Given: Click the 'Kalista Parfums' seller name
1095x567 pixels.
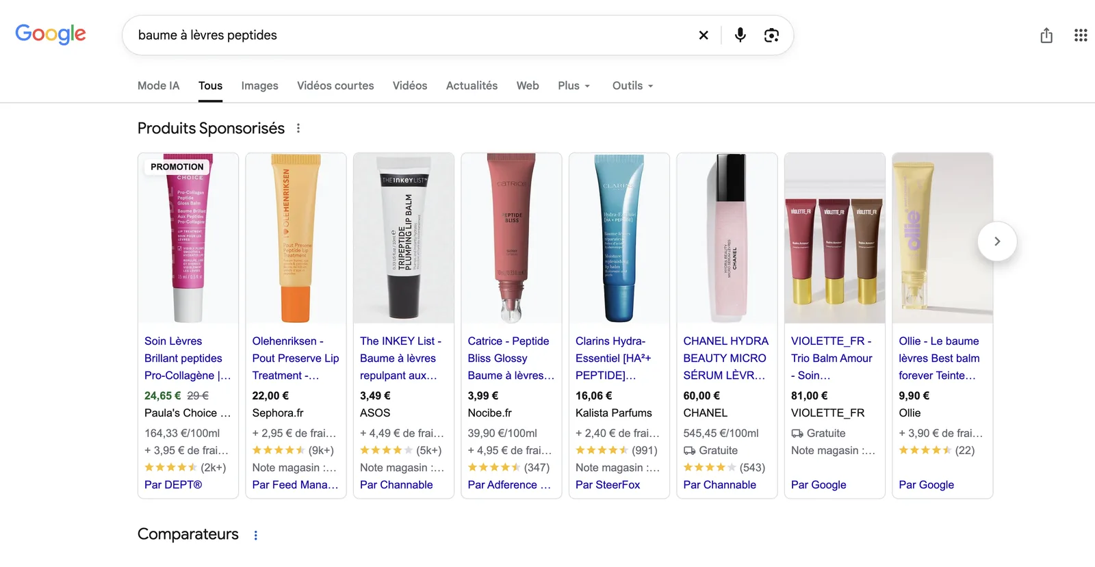Looking at the screenshot, I should coord(614,413).
